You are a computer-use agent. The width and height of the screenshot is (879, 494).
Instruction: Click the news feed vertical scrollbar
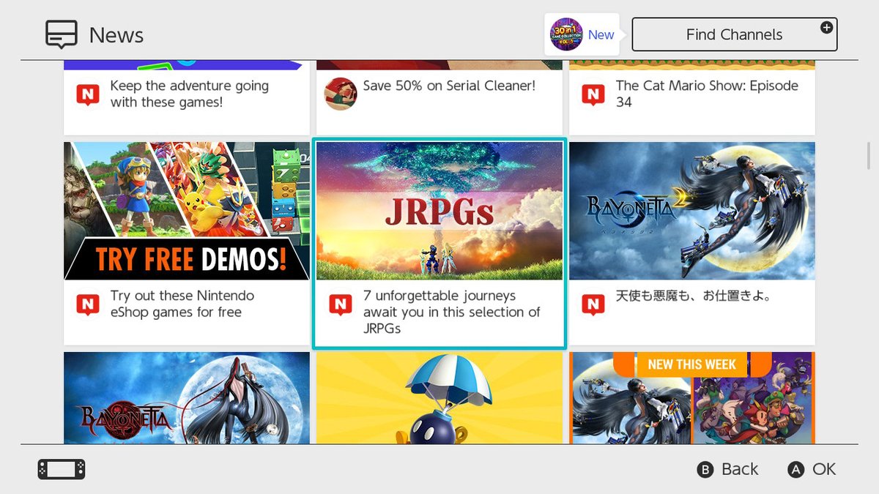(x=869, y=155)
